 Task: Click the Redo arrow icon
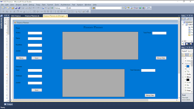click(x=38, y=8)
